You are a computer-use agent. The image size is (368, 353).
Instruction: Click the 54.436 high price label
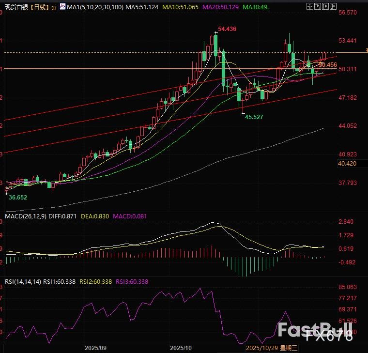tap(227, 29)
